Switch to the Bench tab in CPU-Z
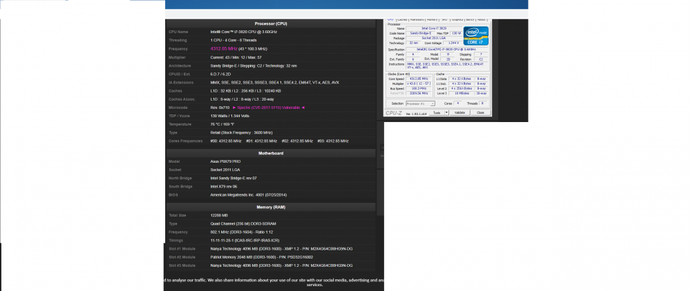691x291 pixels. tap(470, 19)
